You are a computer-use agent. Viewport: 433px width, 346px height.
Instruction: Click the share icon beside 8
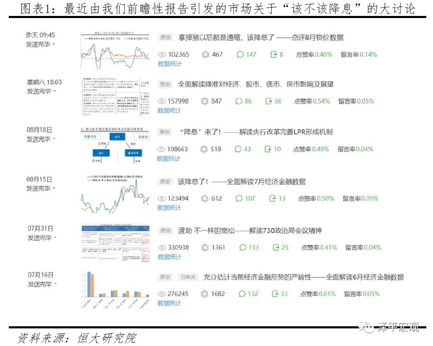tap(273, 55)
